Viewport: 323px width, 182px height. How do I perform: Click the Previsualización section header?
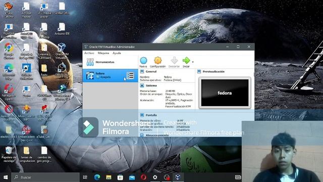coord(213,72)
